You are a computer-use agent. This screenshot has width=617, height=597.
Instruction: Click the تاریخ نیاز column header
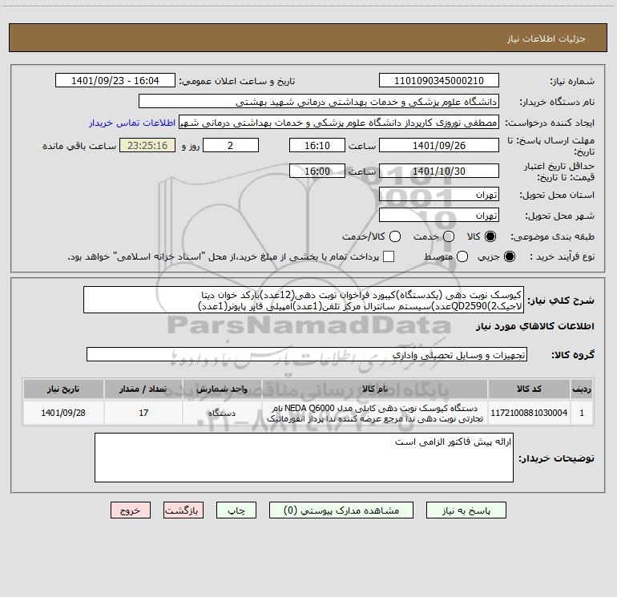(x=63, y=389)
